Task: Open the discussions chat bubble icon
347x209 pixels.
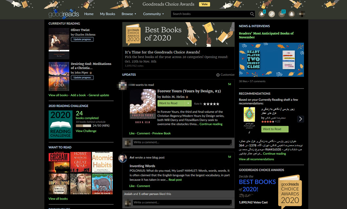Action: (x=272, y=14)
